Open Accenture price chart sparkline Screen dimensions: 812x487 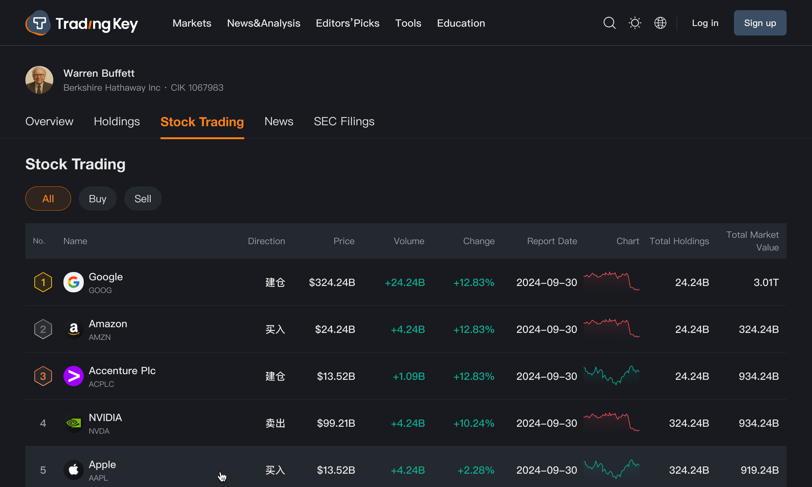pos(612,375)
